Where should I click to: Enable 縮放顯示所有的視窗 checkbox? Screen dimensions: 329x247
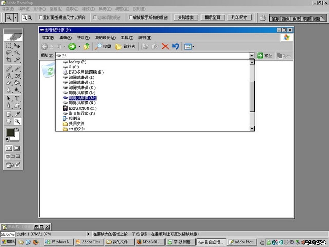coord(130,17)
